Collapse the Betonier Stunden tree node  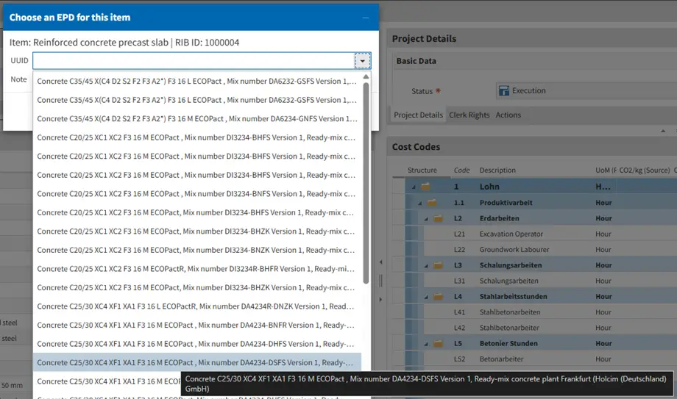point(426,343)
